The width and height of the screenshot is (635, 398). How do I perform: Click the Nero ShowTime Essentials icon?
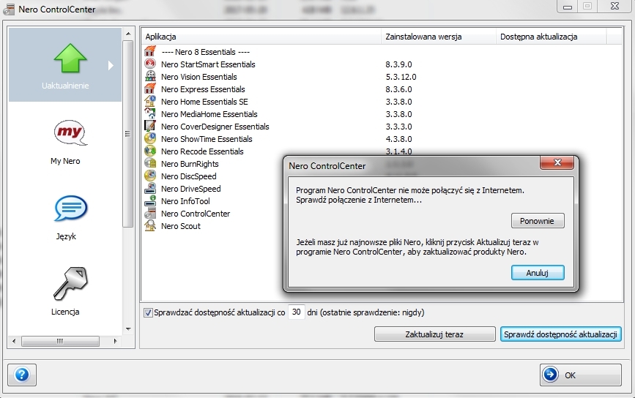[150, 139]
